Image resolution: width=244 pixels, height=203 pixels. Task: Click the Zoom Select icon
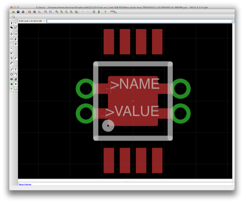(x=76, y=12)
